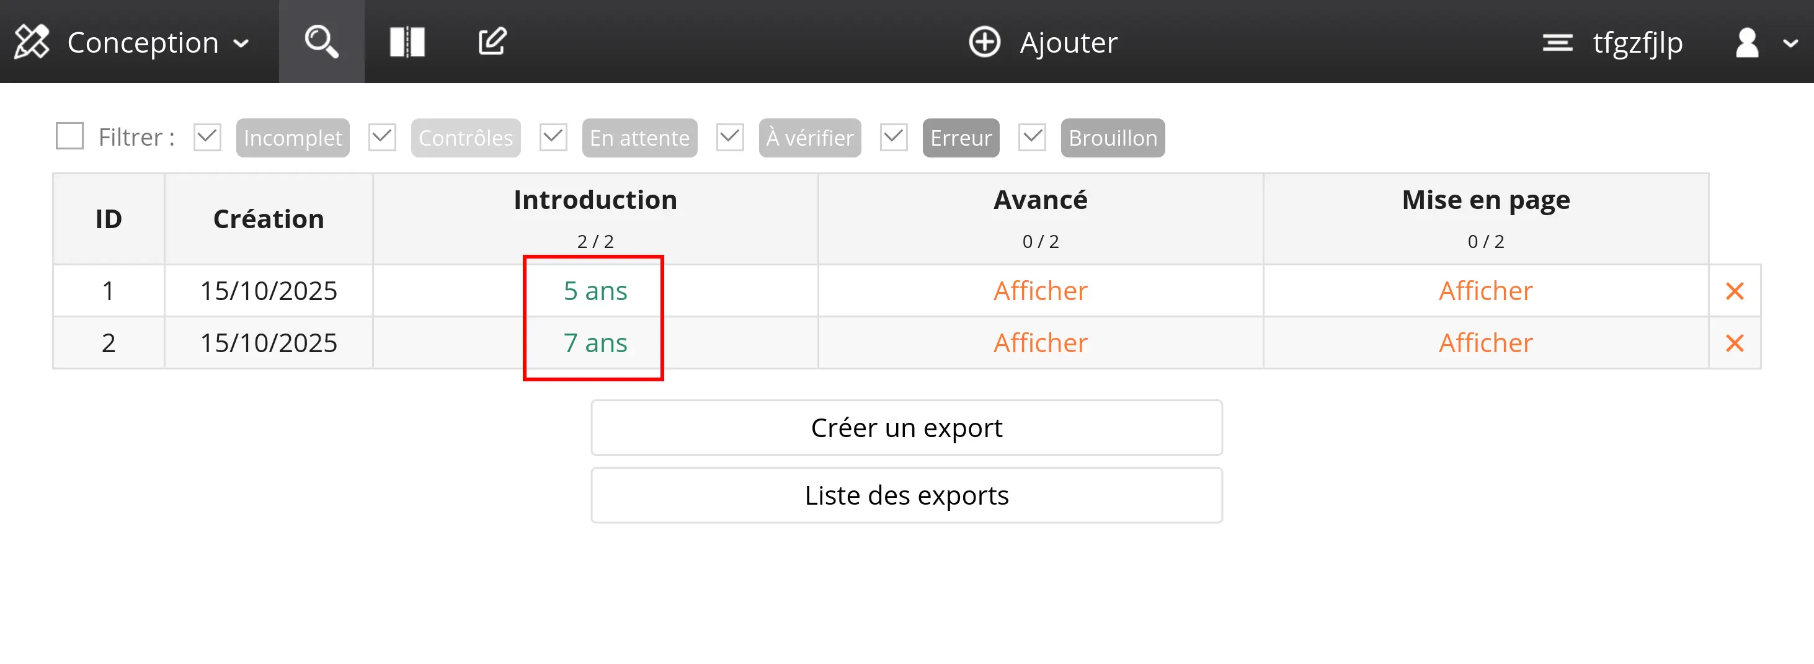Open the split columns view icon
The width and height of the screenshot is (1814, 664).
[407, 42]
